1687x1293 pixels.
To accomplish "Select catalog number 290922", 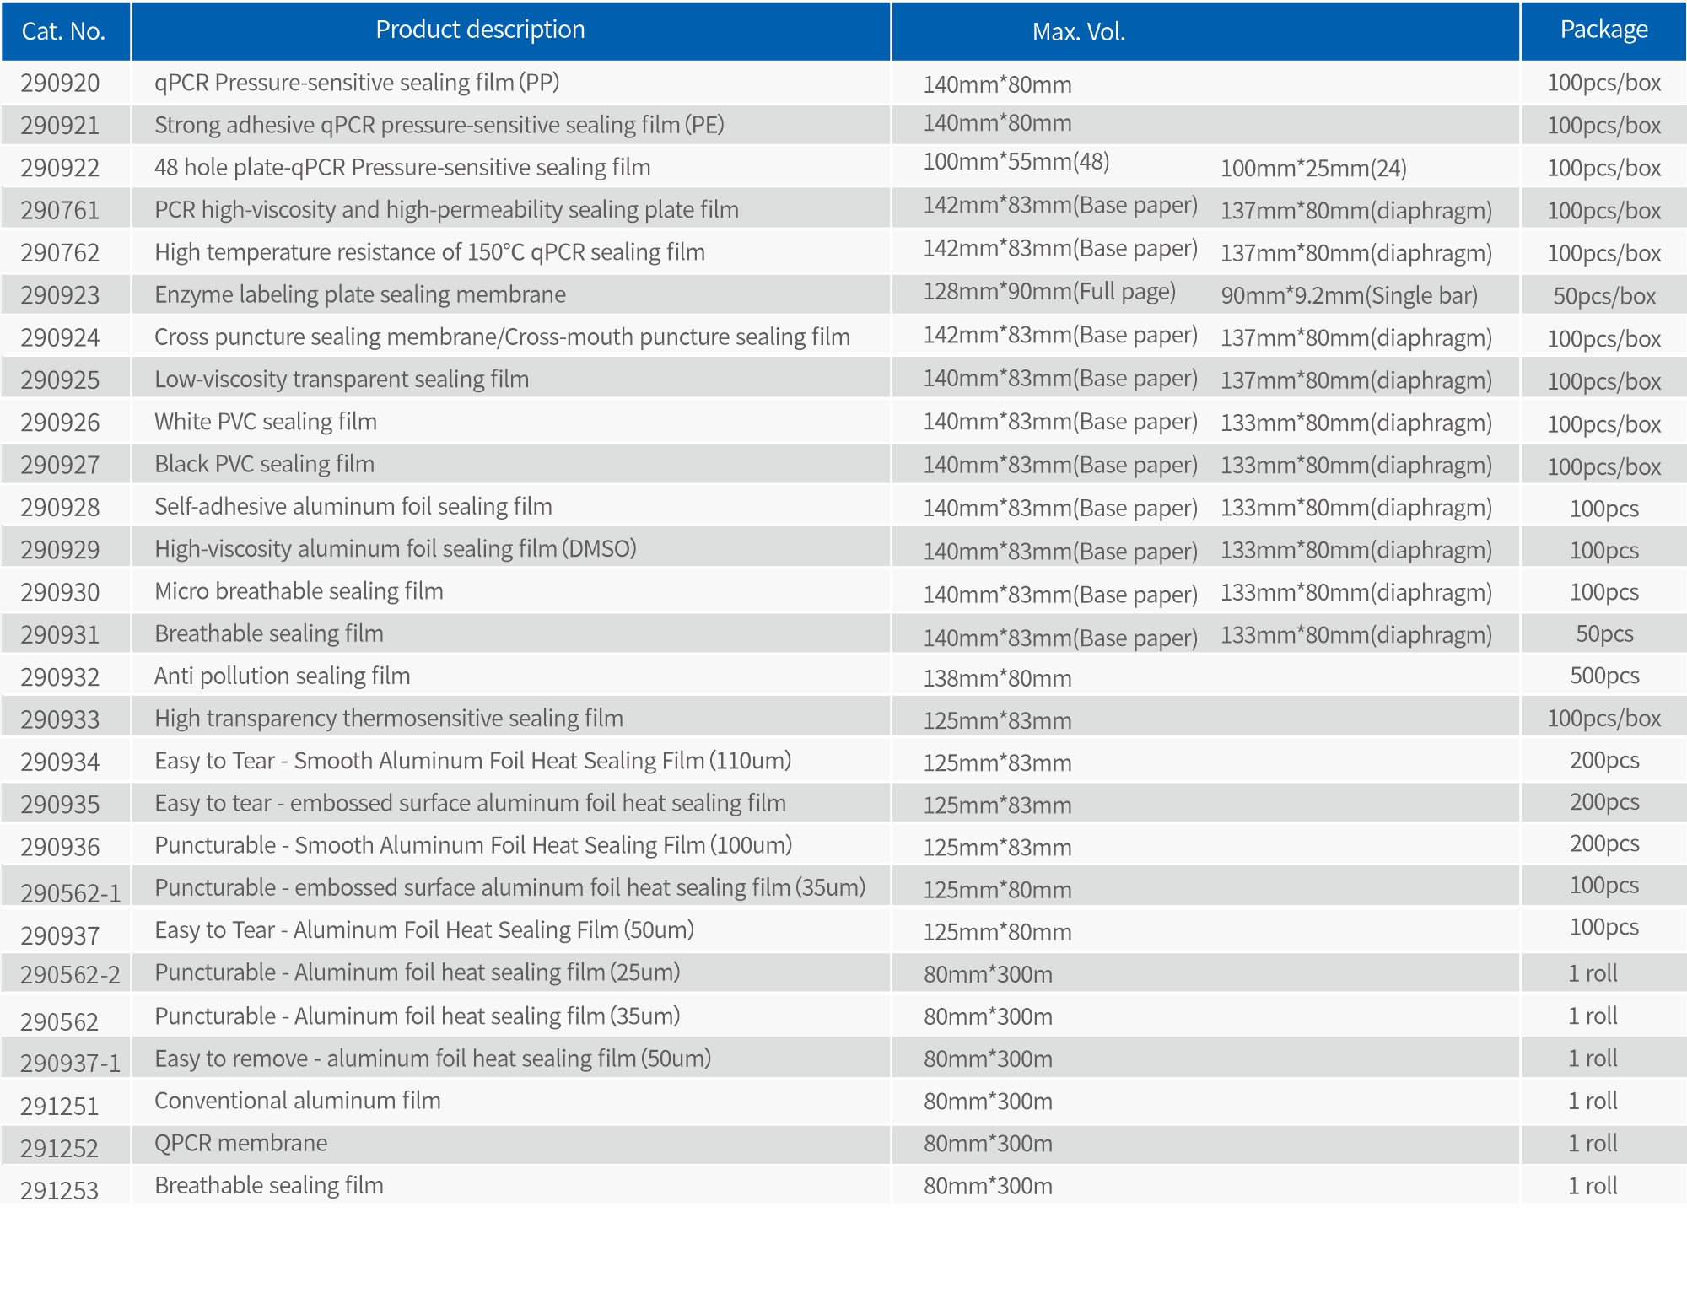I will click(x=60, y=168).
